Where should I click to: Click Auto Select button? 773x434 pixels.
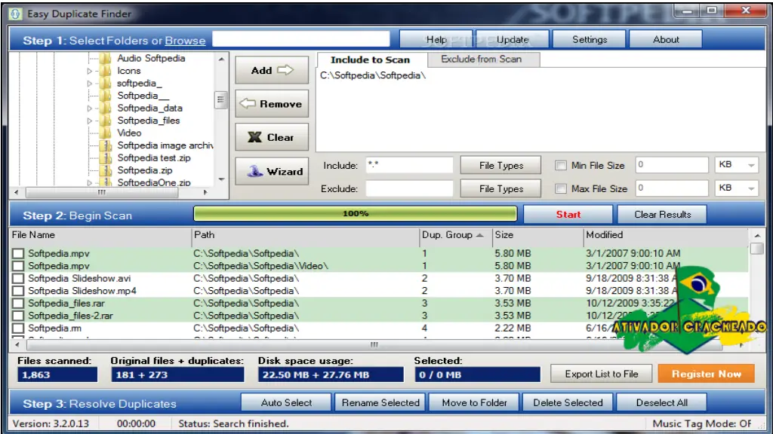click(286, 402)
